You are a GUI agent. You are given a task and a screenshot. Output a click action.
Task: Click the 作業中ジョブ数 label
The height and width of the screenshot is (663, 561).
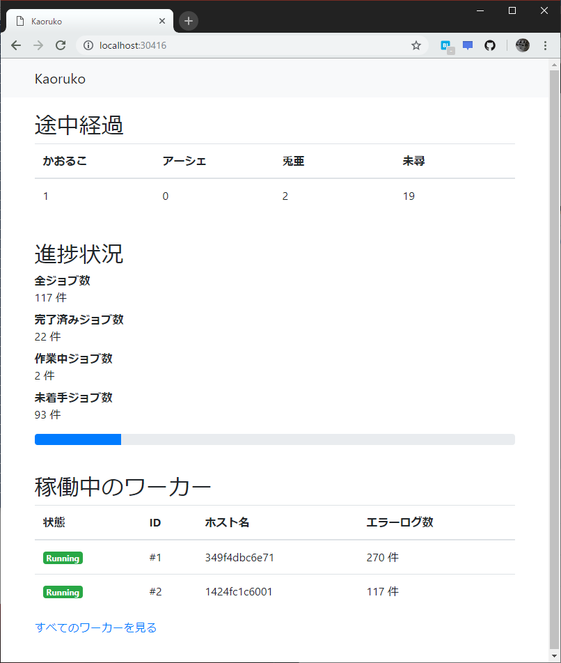click(x=74, y=359)
